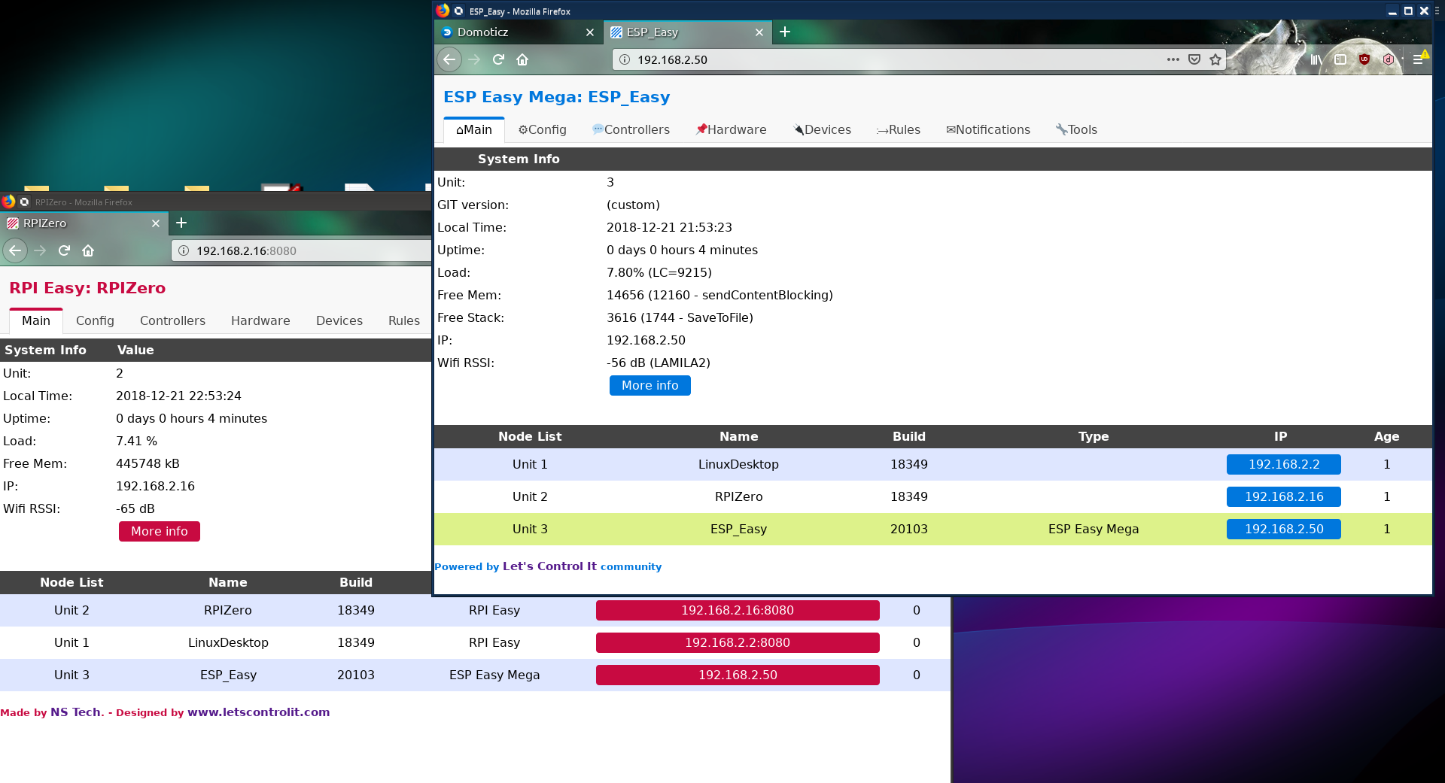Open ESP Easy Main tab
This screenshot has width=1445, height=783.
coord(474,129)
